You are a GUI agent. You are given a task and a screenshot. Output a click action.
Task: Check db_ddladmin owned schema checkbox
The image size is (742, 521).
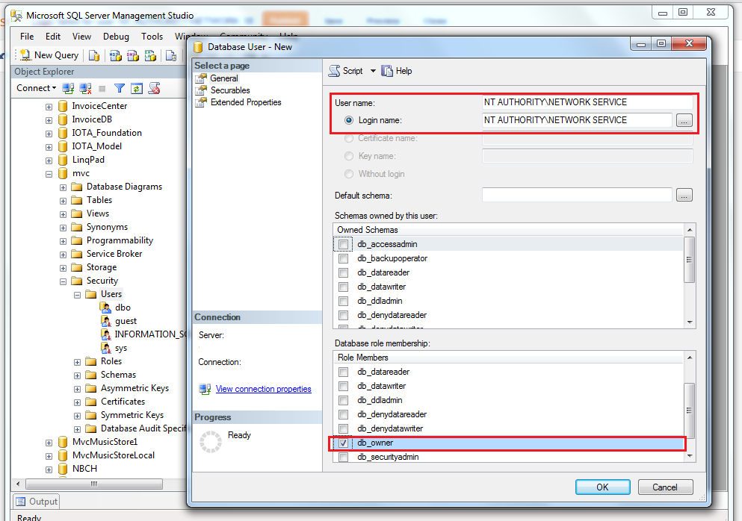coord(344,301)
